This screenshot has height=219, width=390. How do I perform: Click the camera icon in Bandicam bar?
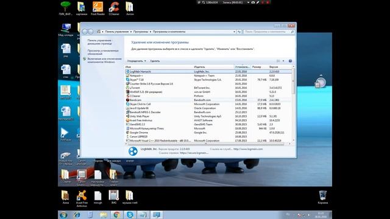pyautogui.click(x=253, y=2)
